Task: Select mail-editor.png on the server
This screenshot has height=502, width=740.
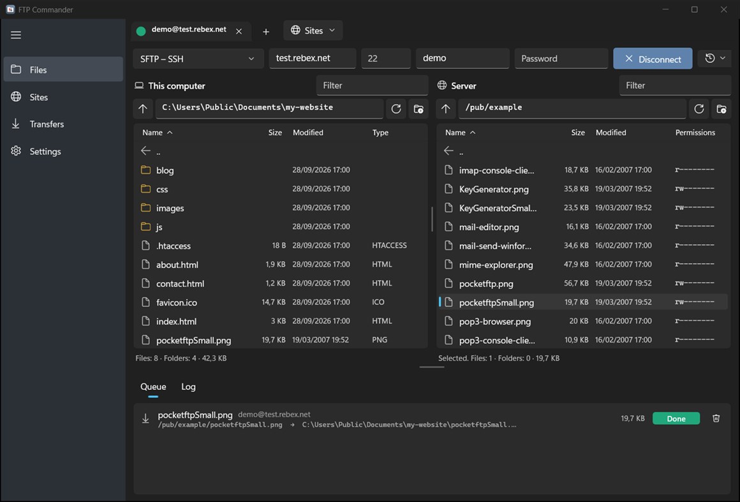Action: tap(583, 226)
